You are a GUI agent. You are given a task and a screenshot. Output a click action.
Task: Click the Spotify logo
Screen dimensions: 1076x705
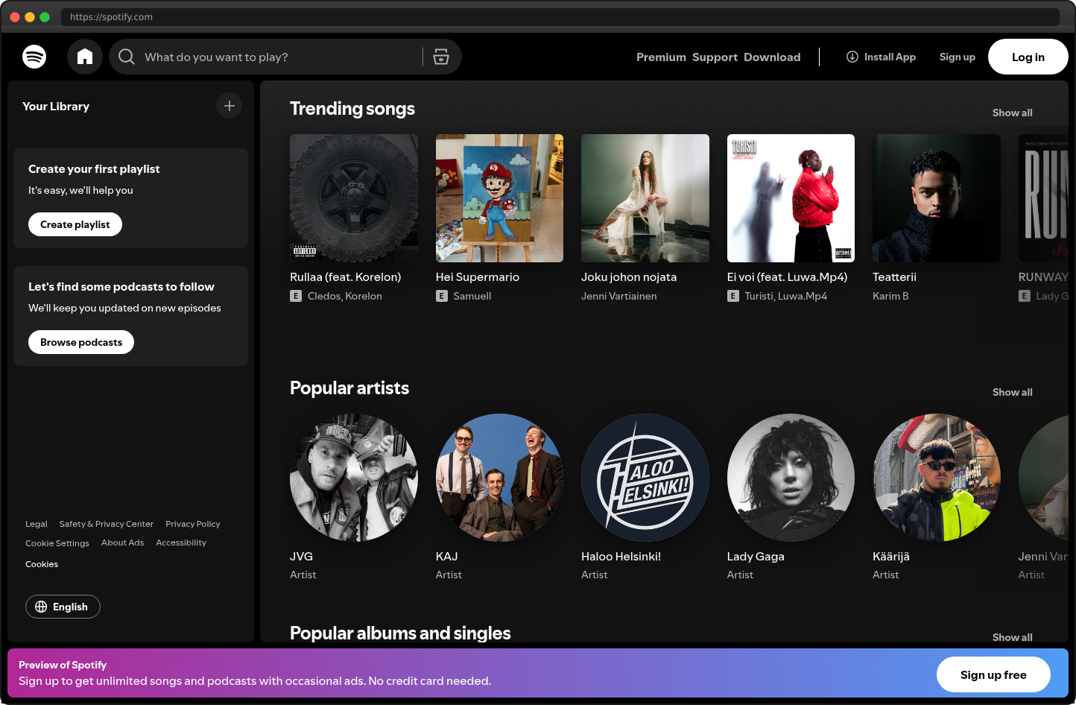34,57
